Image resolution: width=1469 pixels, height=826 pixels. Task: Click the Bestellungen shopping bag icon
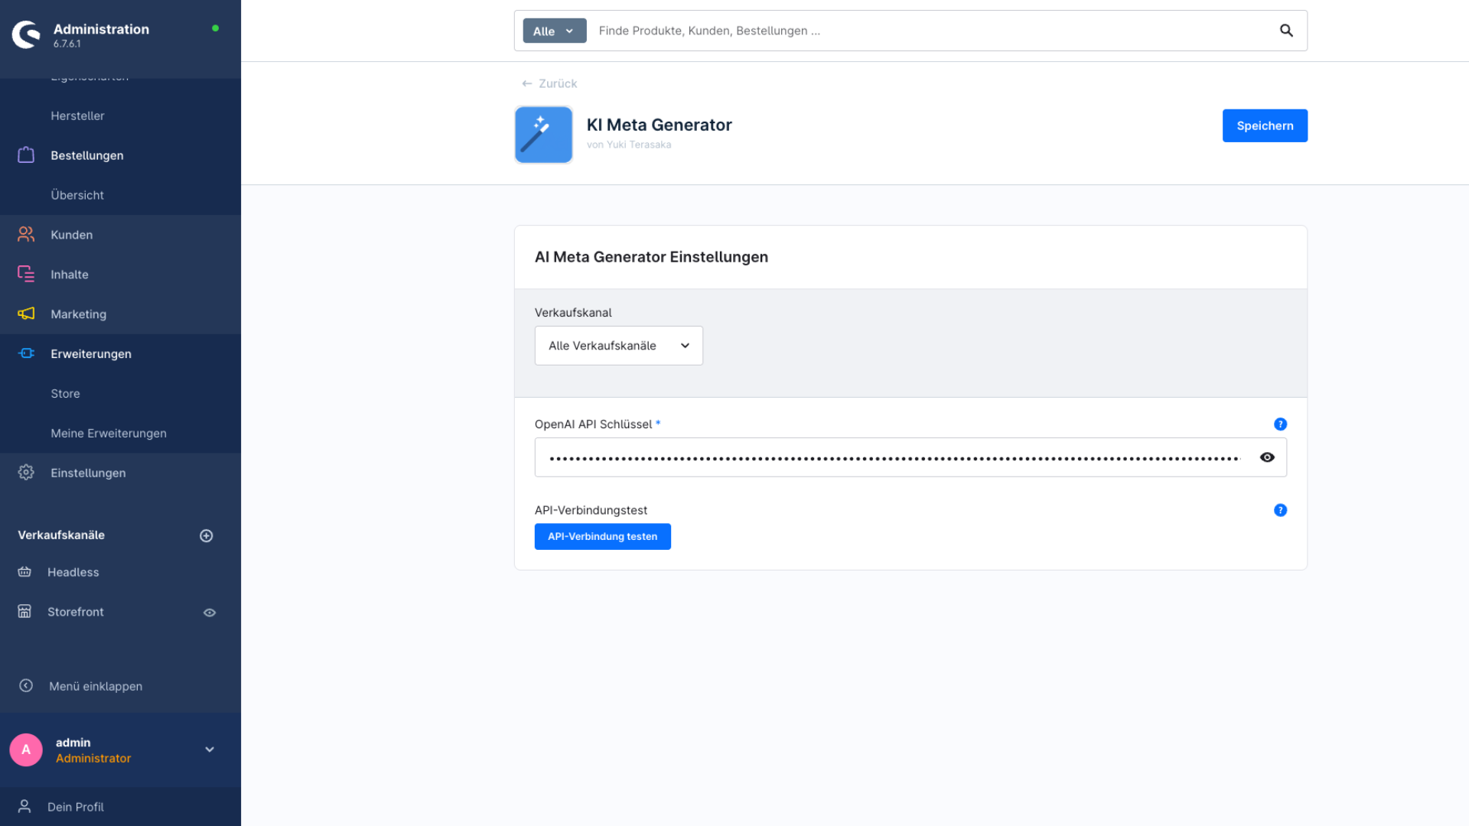click(26, 155)
